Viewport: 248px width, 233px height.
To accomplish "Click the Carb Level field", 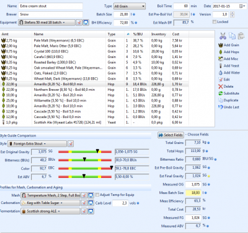I will (120, 203).
